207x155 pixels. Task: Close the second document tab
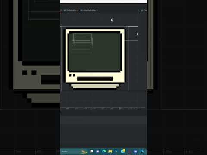tap(97, 10)
